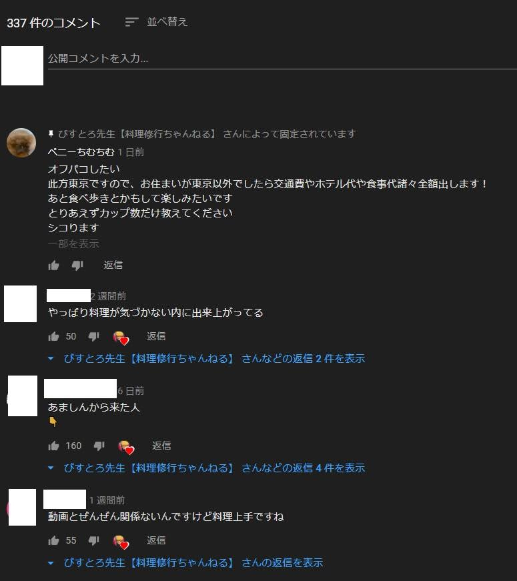Viewport: 517px width, 581px height.
Task: Dislike the pinned comment by ペニーちむちむ
Action: pyautogui.click(x=77, y=265)
